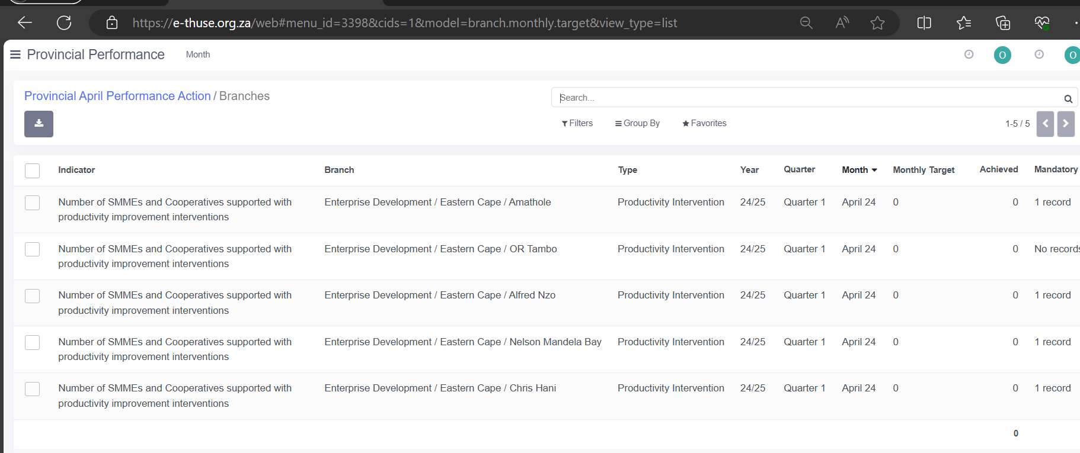Image resolution: width=1080 pixels, height=453 pixels.
Task: Open the OR Tambo branch record
Action: tap(440, 249)
